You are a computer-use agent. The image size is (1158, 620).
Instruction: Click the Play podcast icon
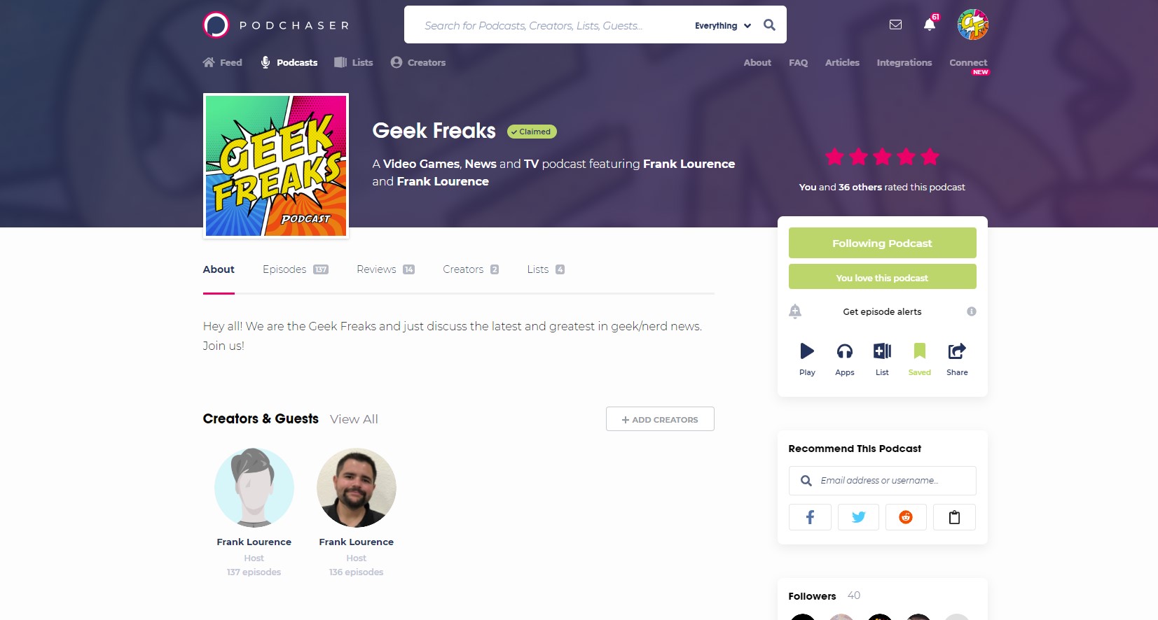(807, 351)
